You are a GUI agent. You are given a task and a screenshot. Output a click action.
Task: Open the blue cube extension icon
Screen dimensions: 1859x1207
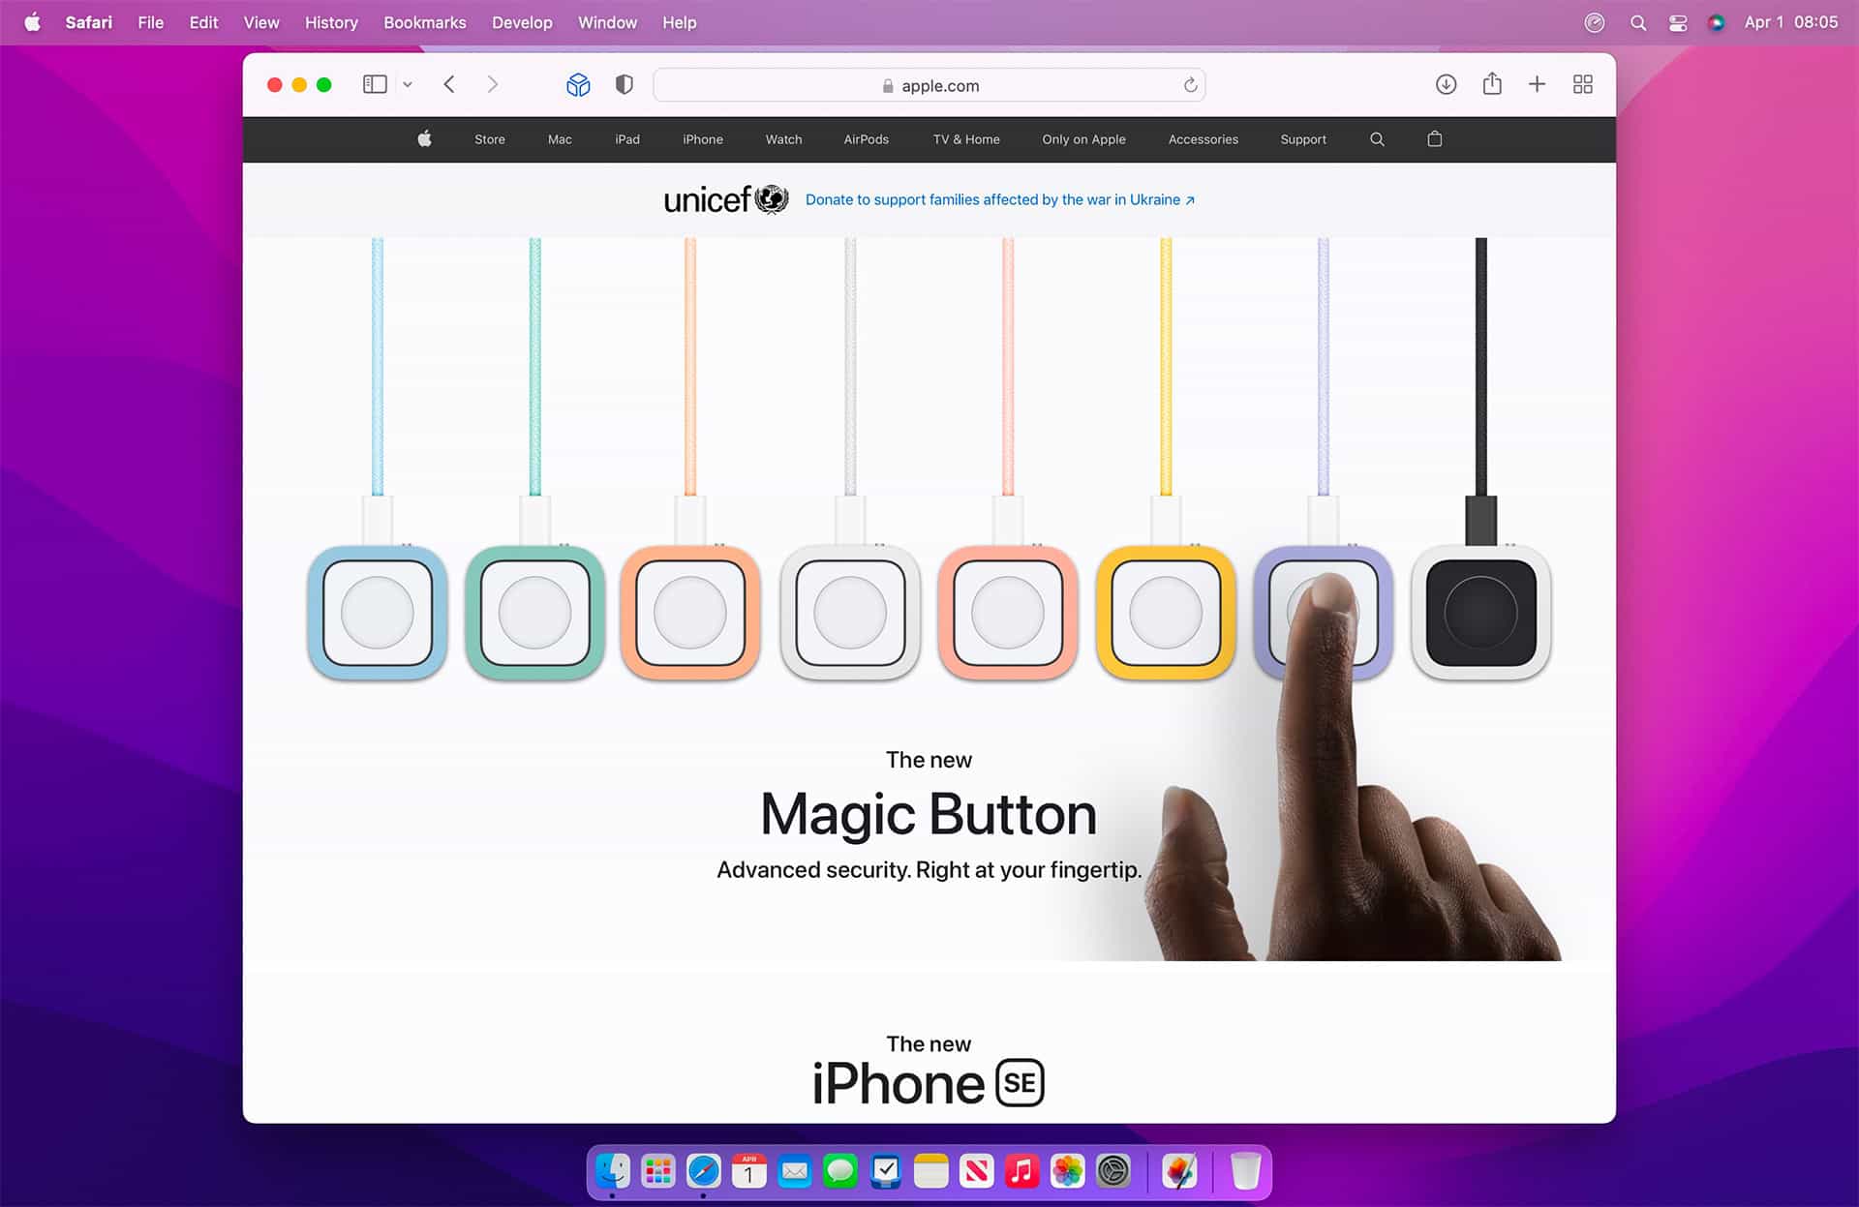tap(578, 85)
